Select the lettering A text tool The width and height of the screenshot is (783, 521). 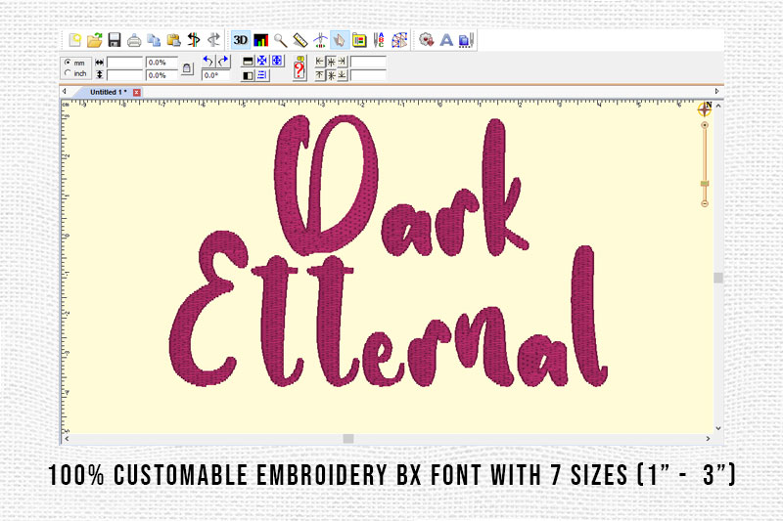point(446,40)
